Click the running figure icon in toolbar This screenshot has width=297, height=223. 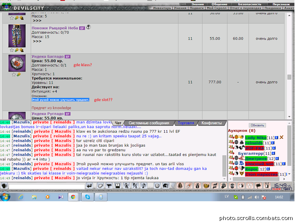pyautogui.click(x=126, y=186)
